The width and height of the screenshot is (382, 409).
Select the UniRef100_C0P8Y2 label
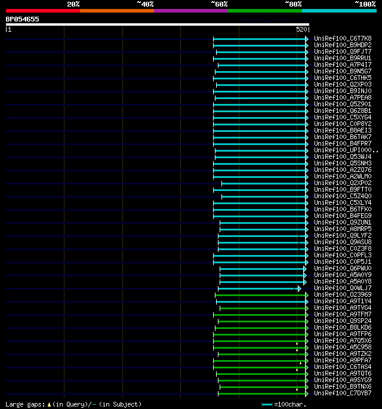click(x=343, y=124)
